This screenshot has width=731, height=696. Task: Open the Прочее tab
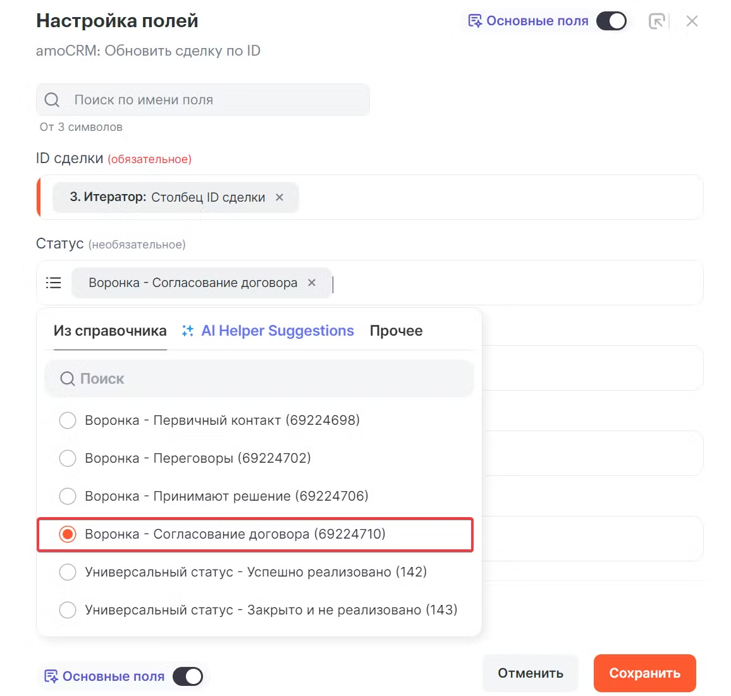396,331
